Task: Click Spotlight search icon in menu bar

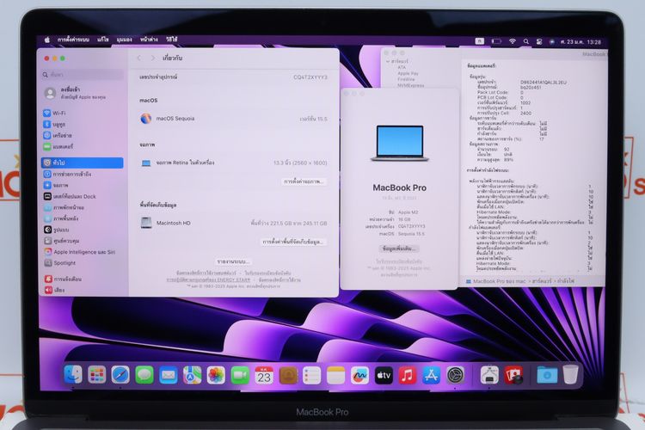Action: [x=526, y=41]
